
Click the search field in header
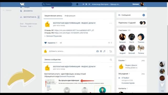57,4
